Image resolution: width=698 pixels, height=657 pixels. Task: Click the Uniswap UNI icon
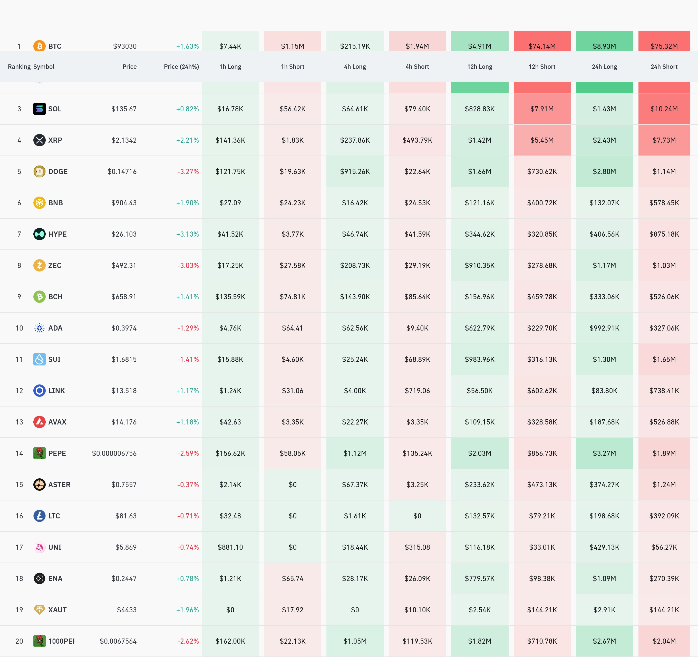point(39,547)
